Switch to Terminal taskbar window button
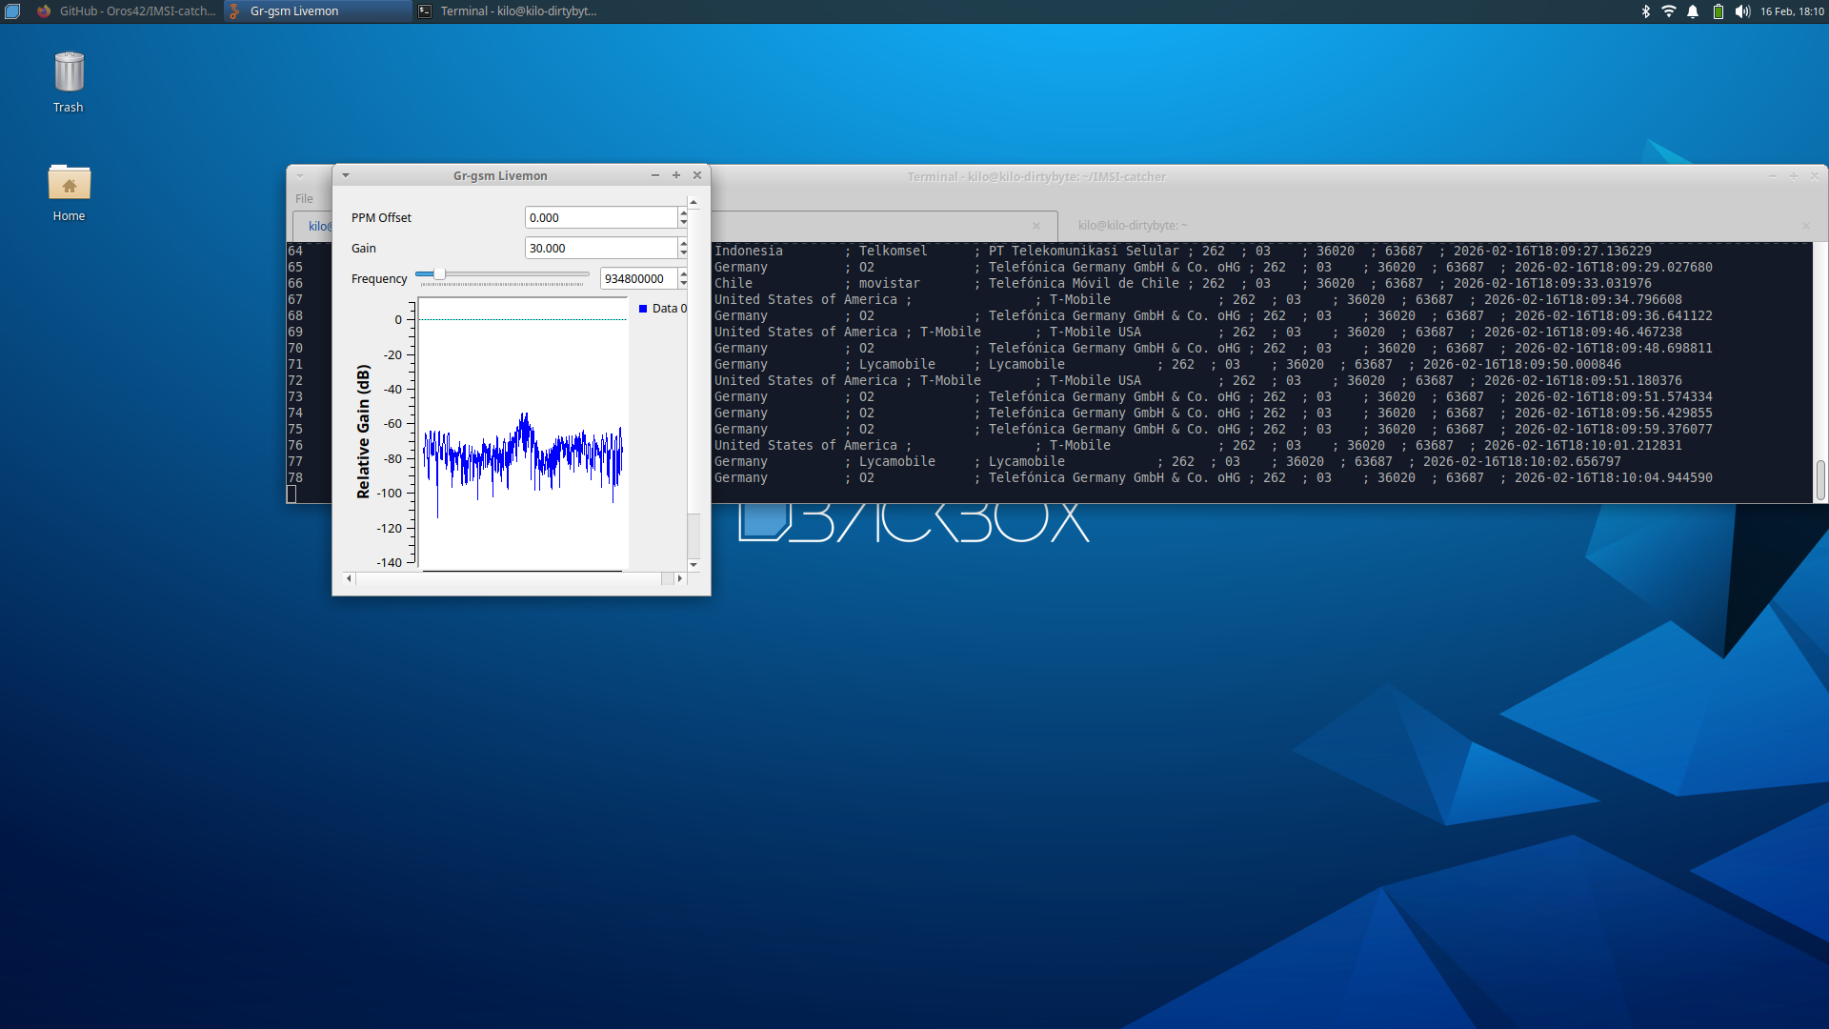 point(509,11)
